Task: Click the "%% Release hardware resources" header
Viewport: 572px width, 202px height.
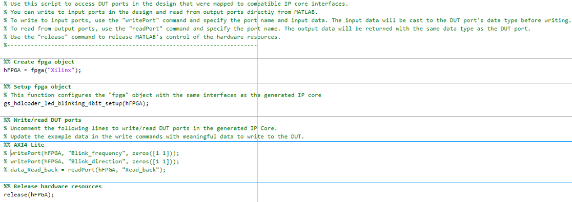Action: pyautogui.click(x=52, y=186)
